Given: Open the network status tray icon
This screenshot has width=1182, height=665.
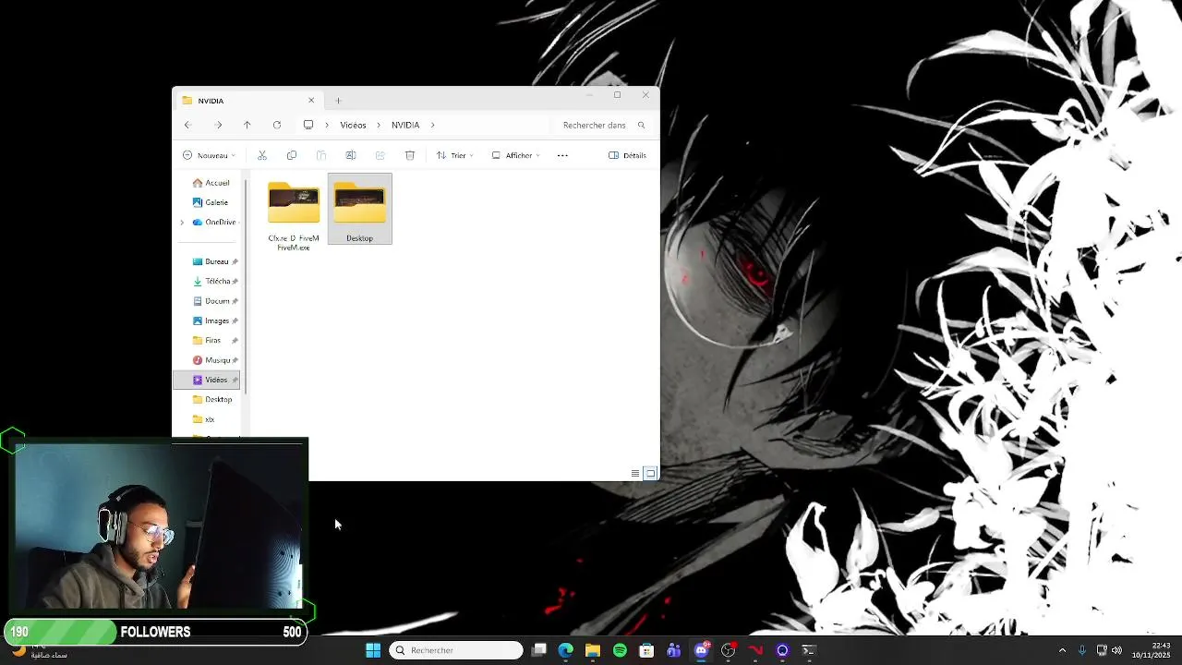Looking at the screenshot, I should (1101, 650).
